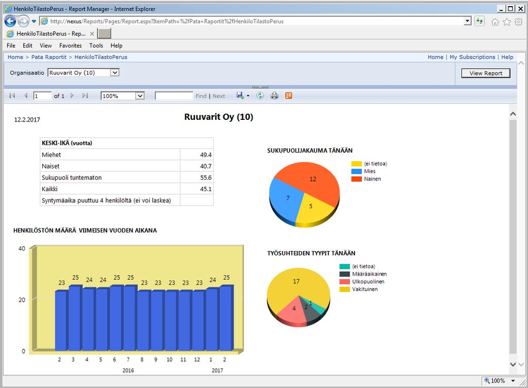Click the Home breadcrumb link
The image size is (528, 388).
(15, 57)
